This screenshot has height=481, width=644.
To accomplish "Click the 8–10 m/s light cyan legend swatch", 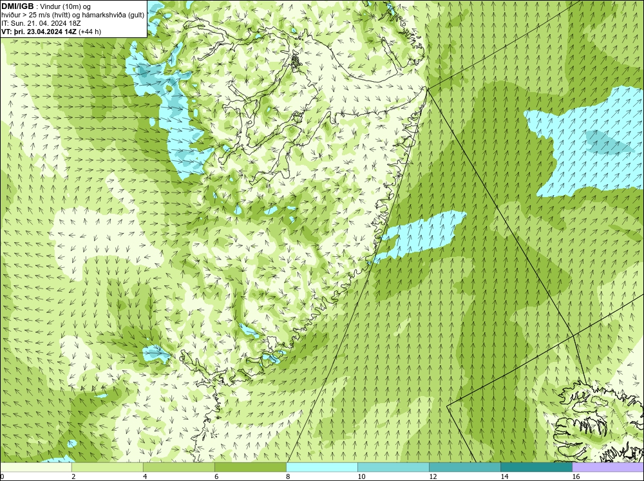I will (322, 467).
